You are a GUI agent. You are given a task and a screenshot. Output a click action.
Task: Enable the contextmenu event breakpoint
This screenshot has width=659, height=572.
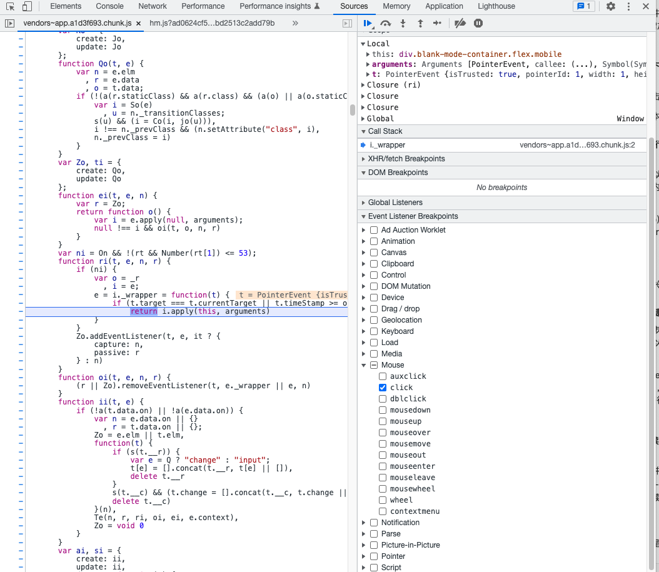tap(383, 511)
